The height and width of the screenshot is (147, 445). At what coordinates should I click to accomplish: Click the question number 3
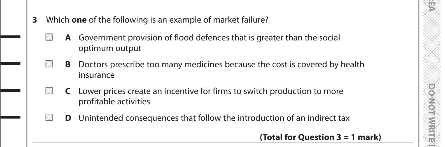click(35, 20)
